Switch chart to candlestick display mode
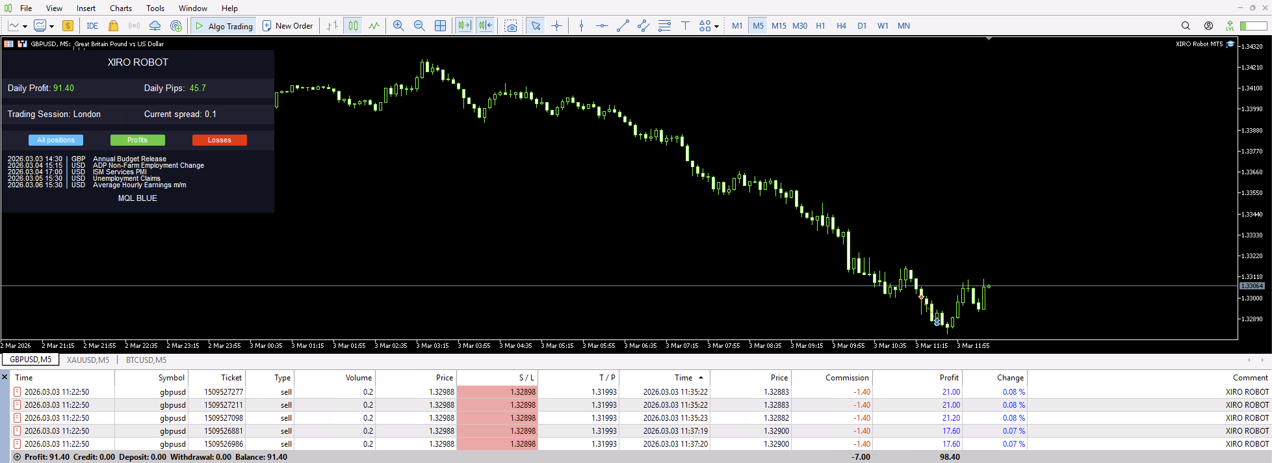This screenshot has width=1272, height=463. click(x=353, y=26)
